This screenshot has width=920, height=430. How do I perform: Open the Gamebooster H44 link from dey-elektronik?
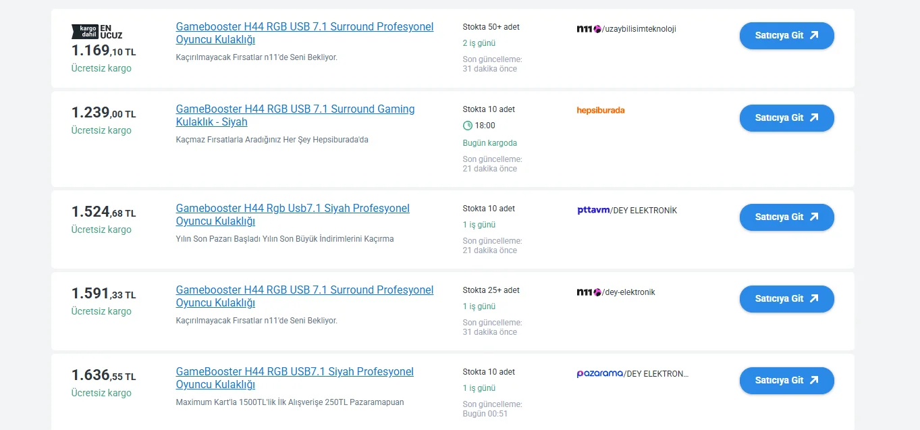(x=304, y=296)
